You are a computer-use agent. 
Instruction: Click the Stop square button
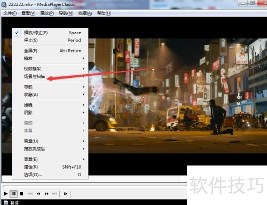(21, 194)
